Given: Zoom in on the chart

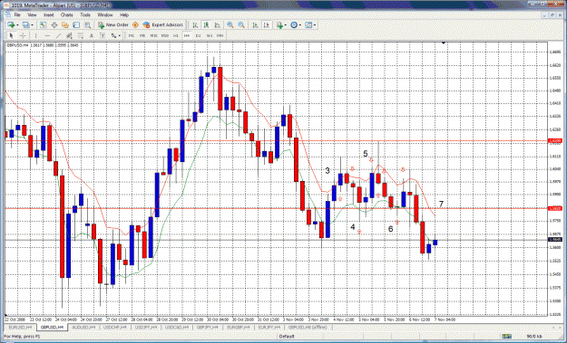Looking at the screenshot, I should point(230,24).
